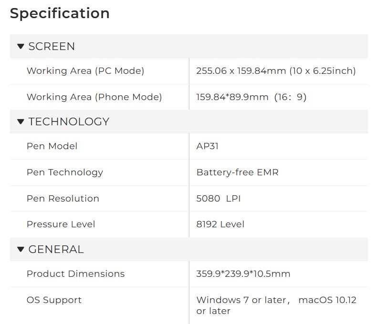376x324 pixels.
Task: Collapse the GENERAL section triangle
Action: [x=21, y=249]
